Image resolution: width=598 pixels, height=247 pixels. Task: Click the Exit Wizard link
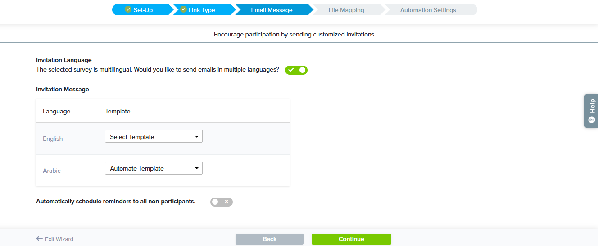point(59,239)
